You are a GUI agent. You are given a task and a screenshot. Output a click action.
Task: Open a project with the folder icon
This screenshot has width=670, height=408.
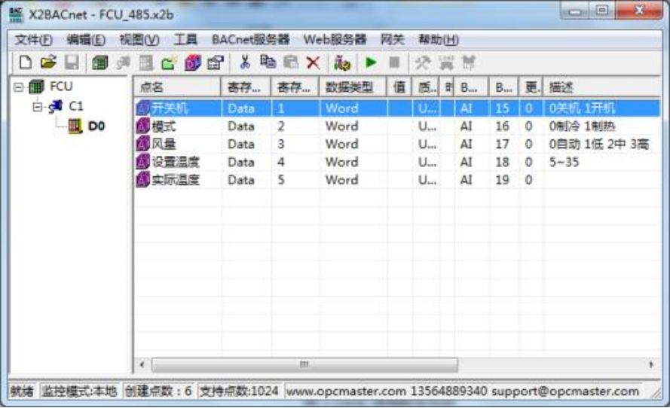49,62
